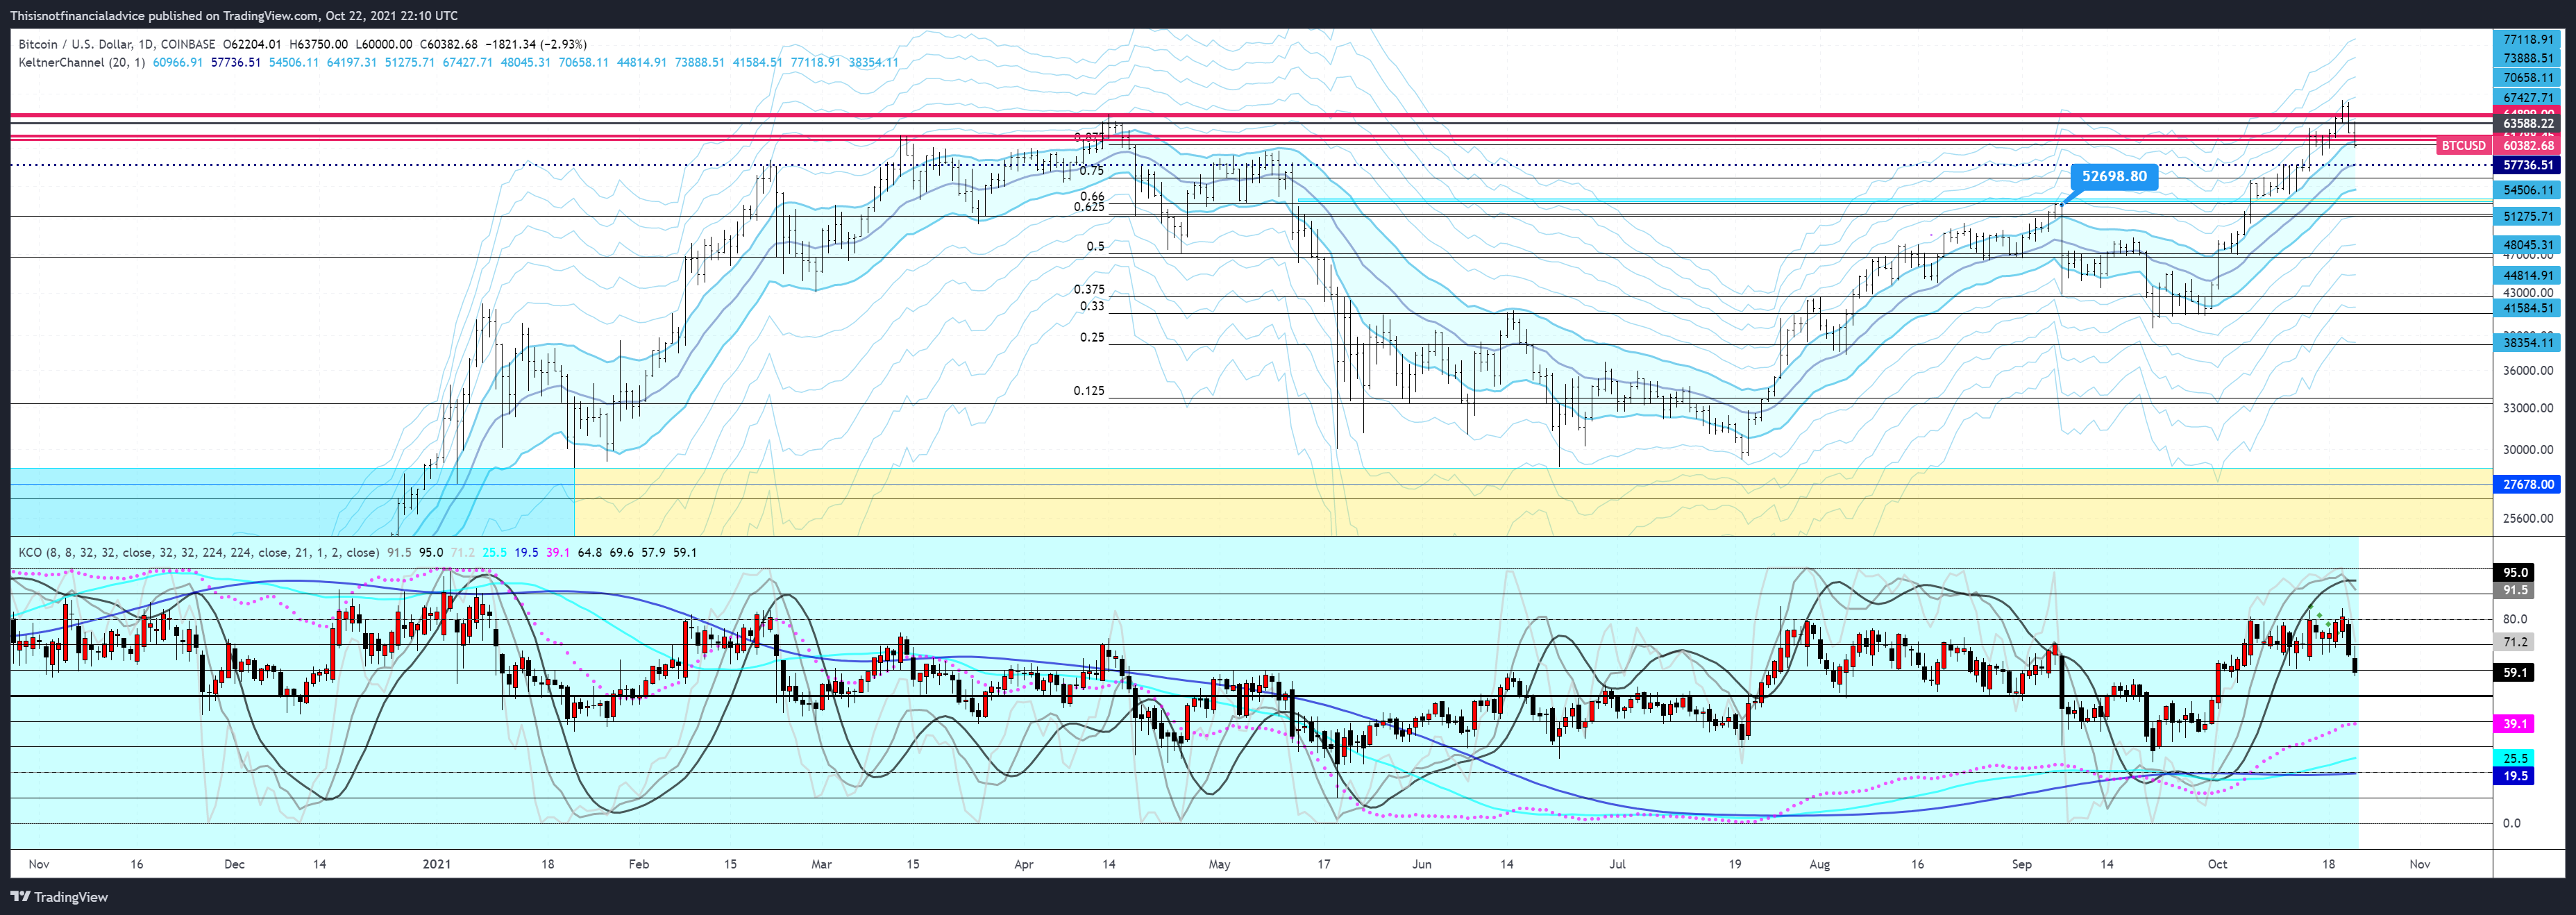Click the 63588.22 gray price label

[x=2527, y=124]
